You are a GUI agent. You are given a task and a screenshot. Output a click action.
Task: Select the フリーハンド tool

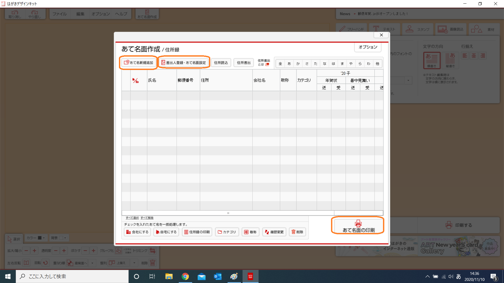(x=351, y=29)
